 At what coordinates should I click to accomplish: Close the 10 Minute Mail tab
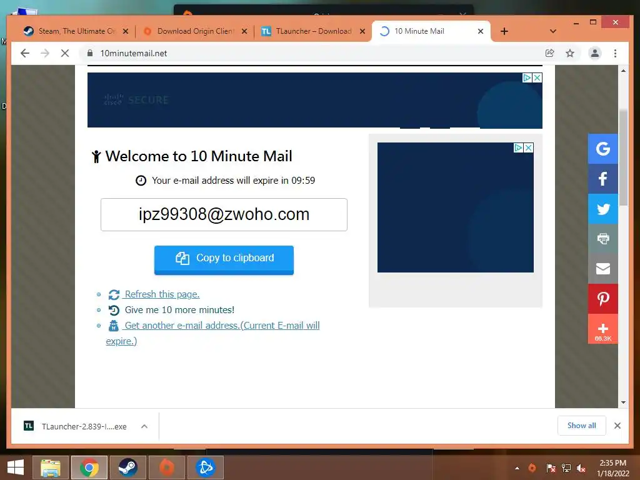[x=481, y=31]
